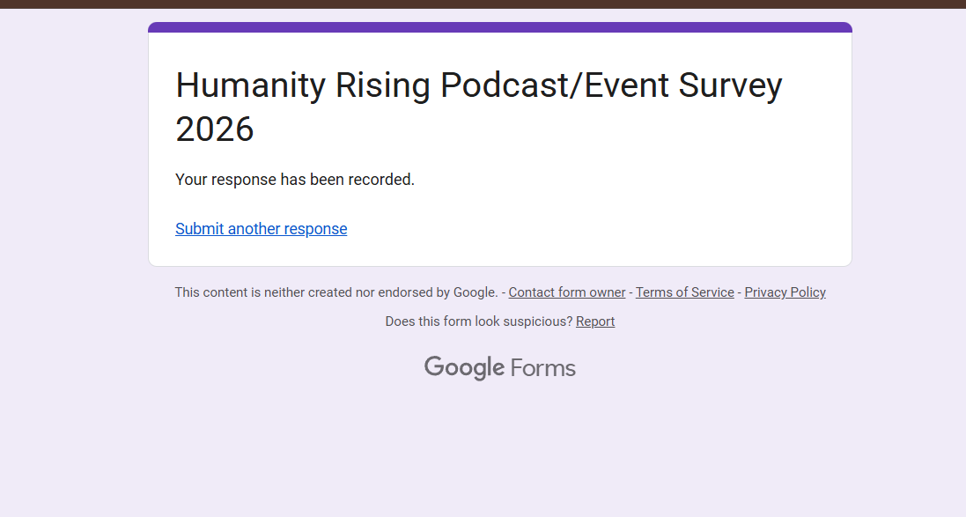This screenshot has height=517, width=966.
Task: Open the Privacy Policy link
Action: [x=785, y=292]
